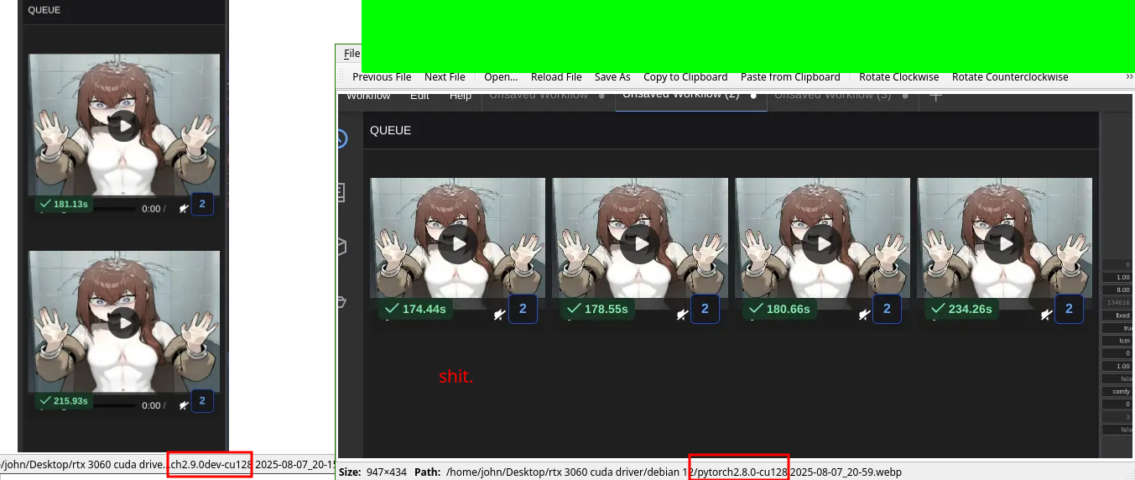The height and width of the screenshot is (480, 1135).
Task: Rotate the image Counterclockwise
Action: point(1010,77)
